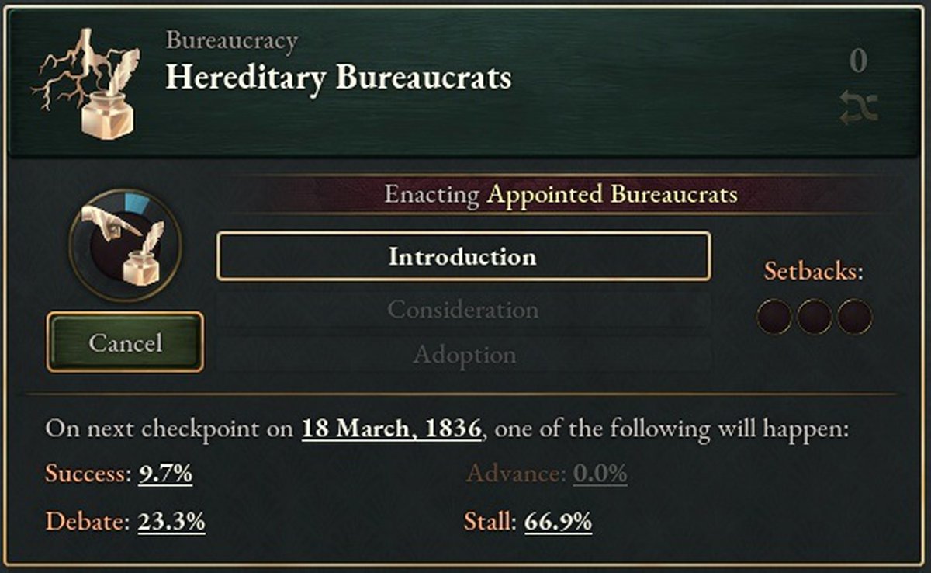The width and height of the screenshot is (931, 573).
Task: Click the Setbacks label
Action: (813, 271)
